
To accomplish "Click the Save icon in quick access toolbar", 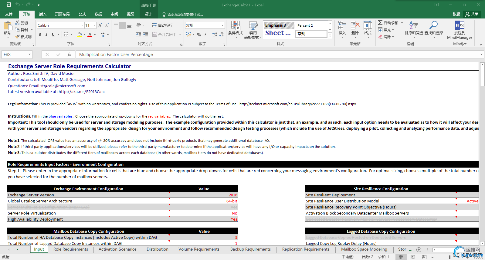I will (x=9, y=5).
